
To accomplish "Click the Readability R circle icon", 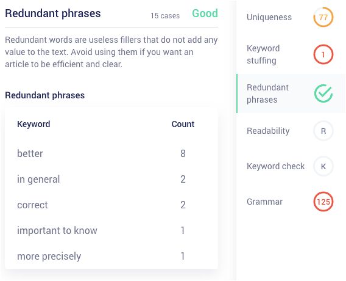I will 323,131.
